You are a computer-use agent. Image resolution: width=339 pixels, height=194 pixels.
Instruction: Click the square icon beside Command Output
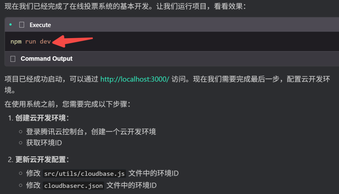coord(13,59)
